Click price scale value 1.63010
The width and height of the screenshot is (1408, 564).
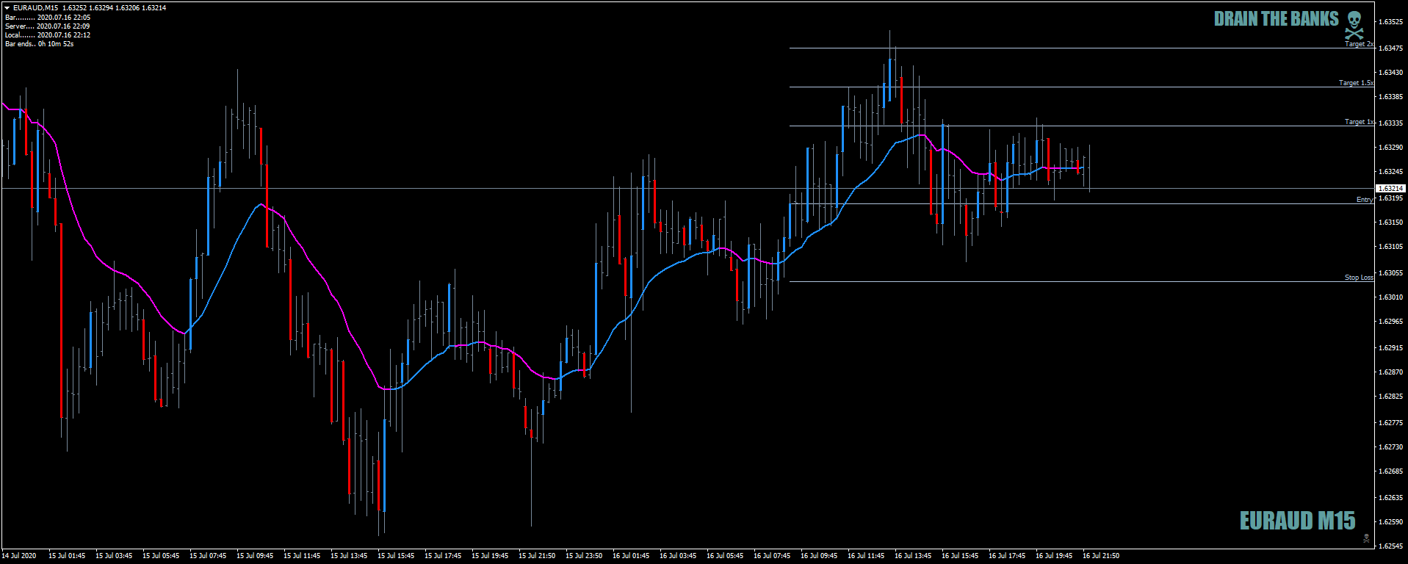click(x=1391, y=297)
